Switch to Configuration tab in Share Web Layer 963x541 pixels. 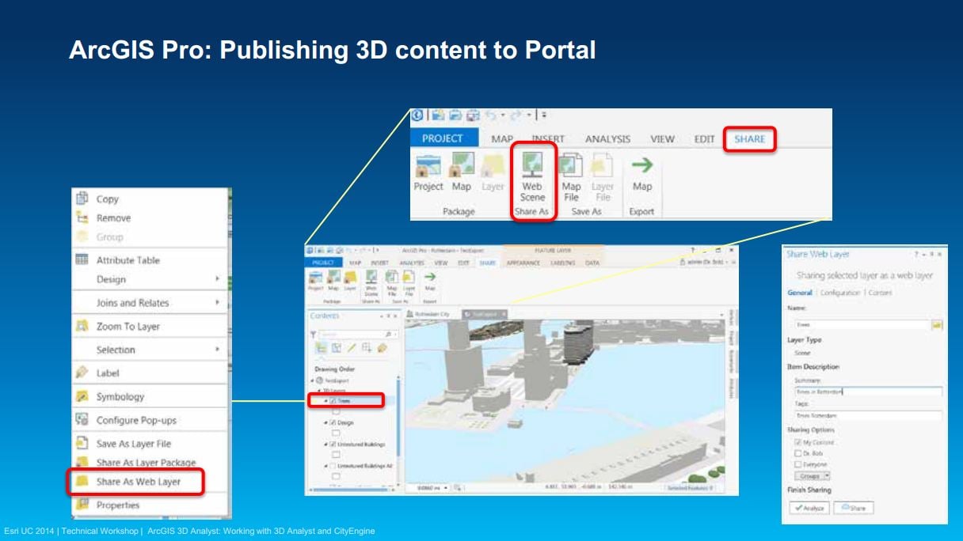click(x=839, y=293)
